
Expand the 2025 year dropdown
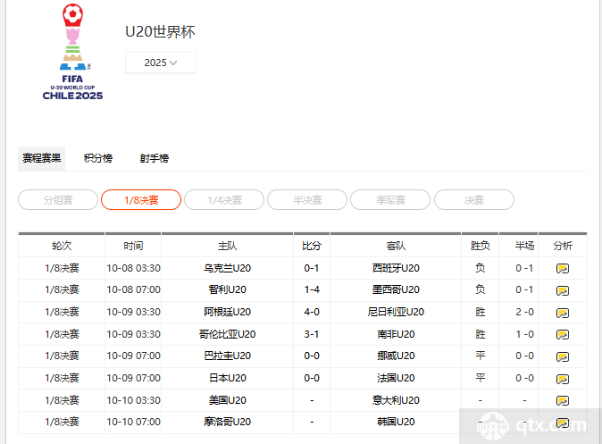click(161, 63)
